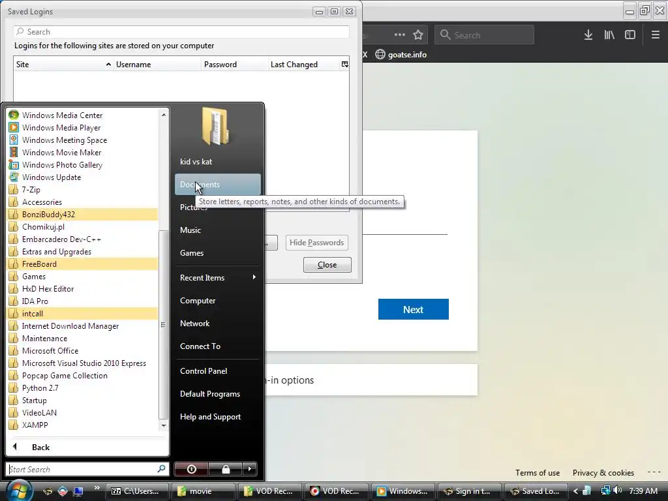Close the Saved Logins dialog
Viewport: 668px width, 501px height.
327,265
